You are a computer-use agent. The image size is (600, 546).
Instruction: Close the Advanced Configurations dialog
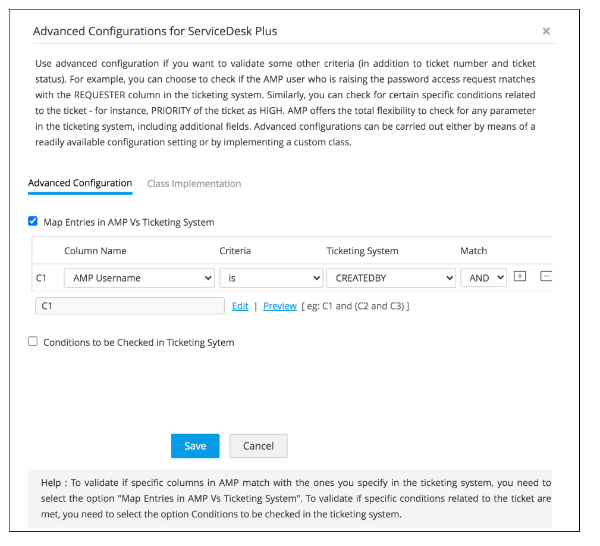(546, 32)
